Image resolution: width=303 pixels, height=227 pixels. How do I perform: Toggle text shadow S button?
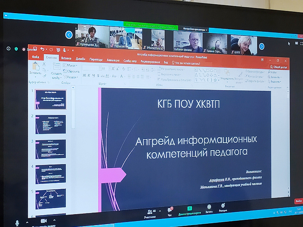coord(98,76)
